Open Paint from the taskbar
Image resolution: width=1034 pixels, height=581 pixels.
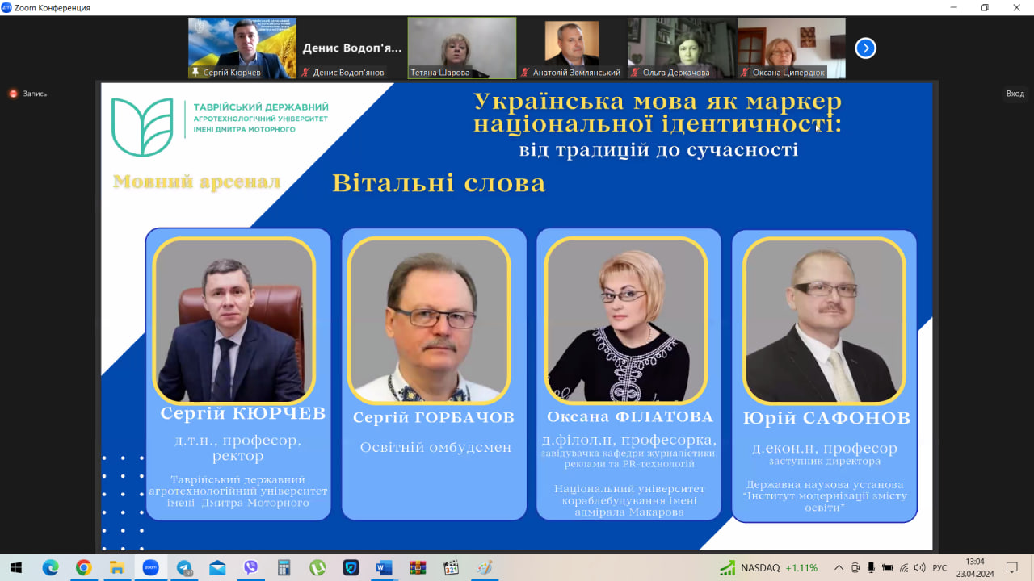pyautogui.click(x=484, y=567)
